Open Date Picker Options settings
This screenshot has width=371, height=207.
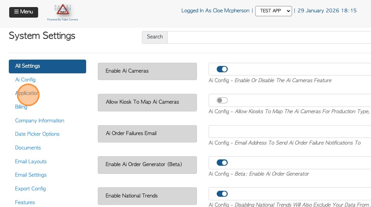(x=37, y=134)
